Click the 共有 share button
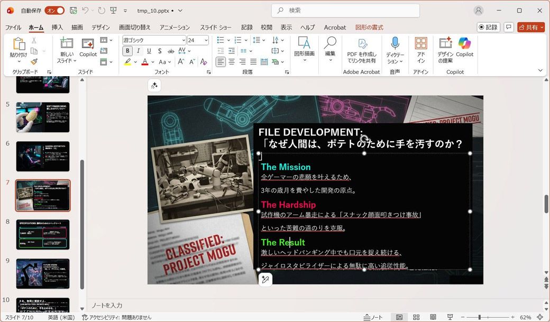 (x=530, y=27)
